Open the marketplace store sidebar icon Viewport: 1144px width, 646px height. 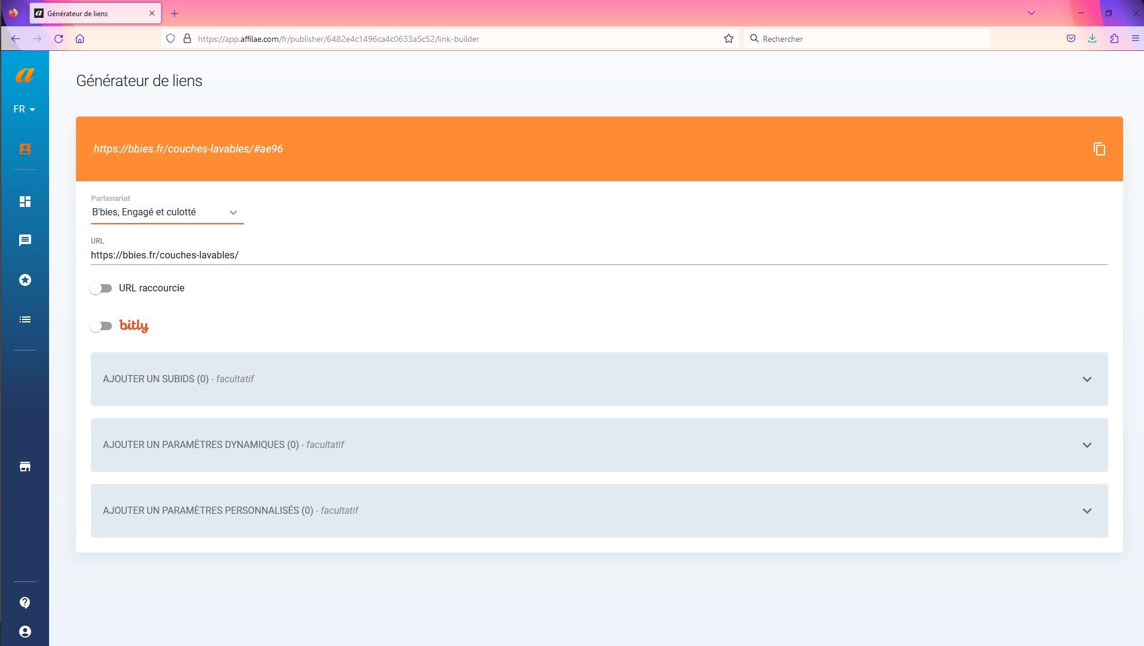[x=25, y=467]
